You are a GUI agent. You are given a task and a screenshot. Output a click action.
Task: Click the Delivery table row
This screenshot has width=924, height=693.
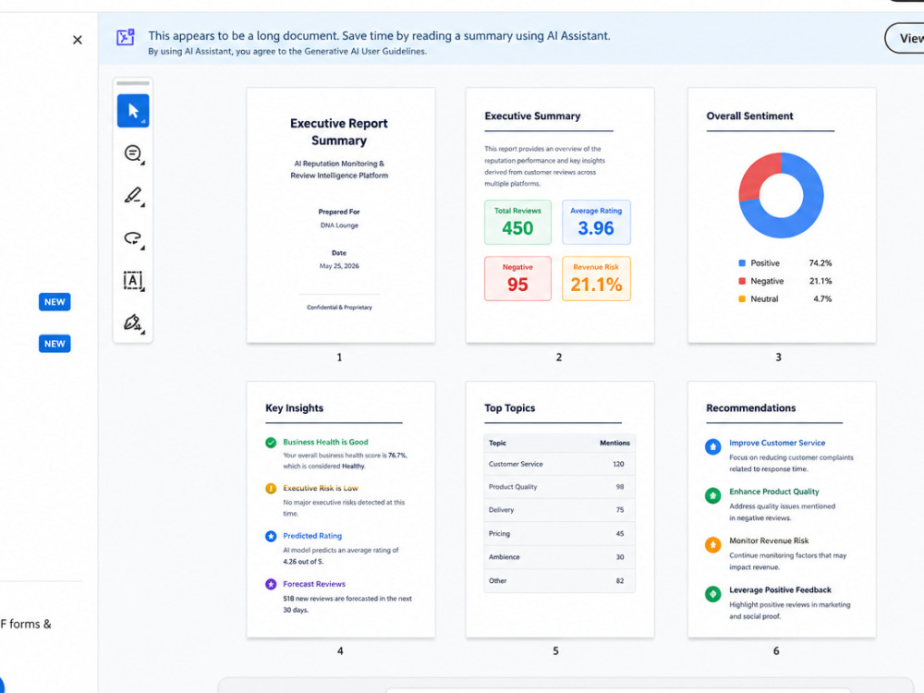click(x=559, y=510)
